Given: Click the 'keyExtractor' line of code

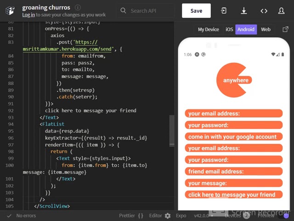Looking at the screenshot, I should (96, 138).
